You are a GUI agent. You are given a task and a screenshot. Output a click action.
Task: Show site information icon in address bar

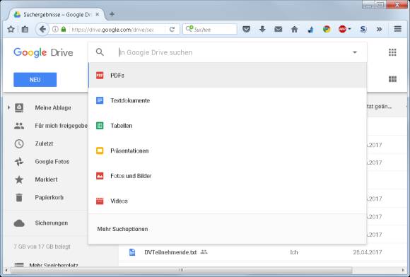pos(55,29)
